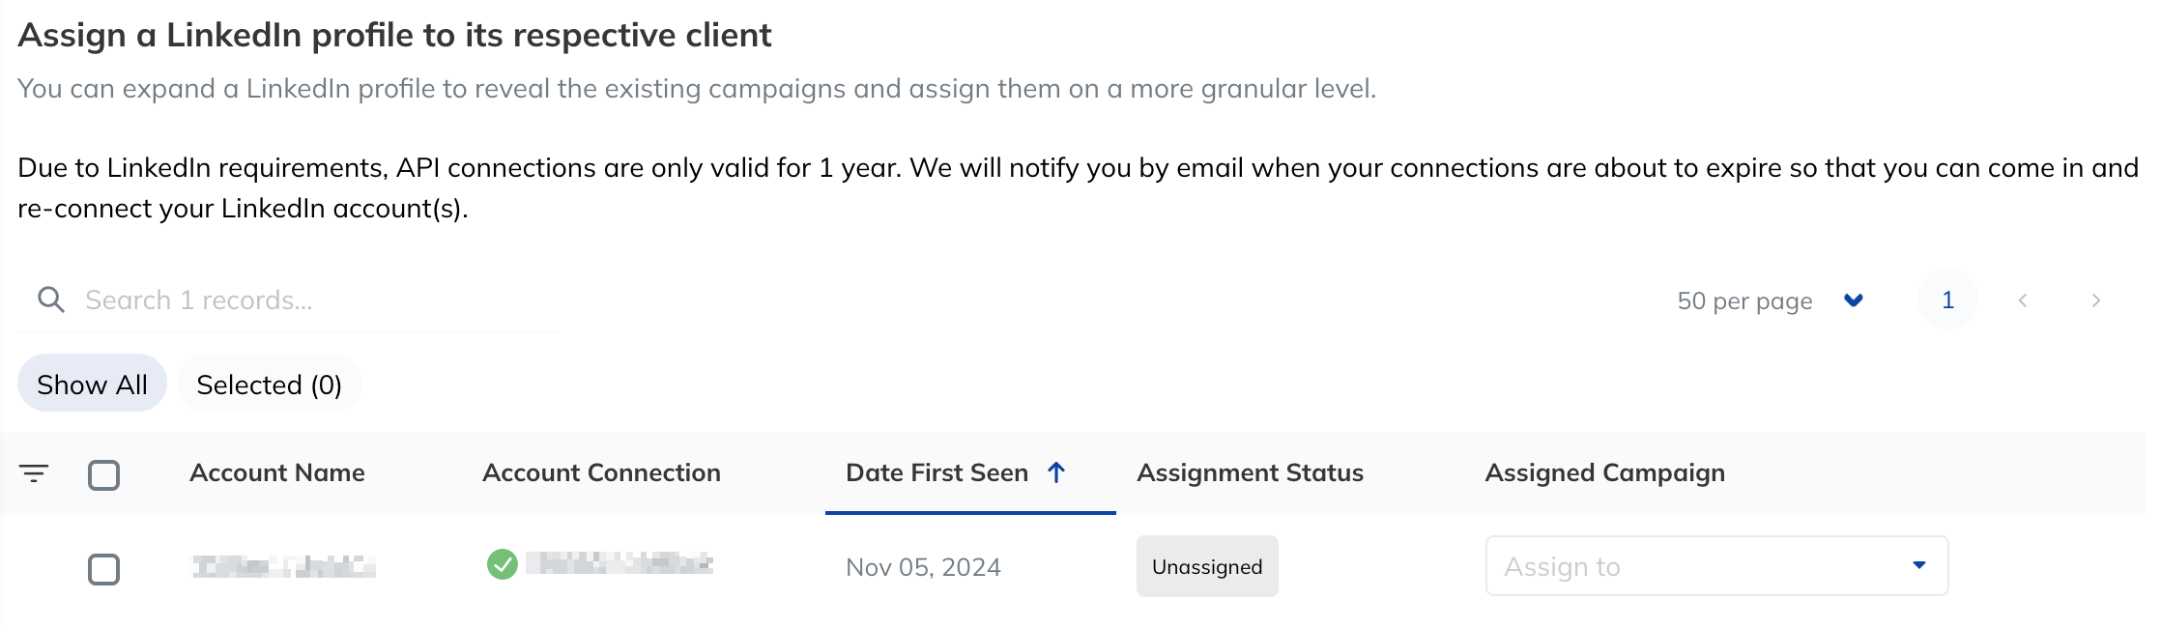Click the Unassigned status badge
This screenshot has width=2161, height=628.
1207,566
